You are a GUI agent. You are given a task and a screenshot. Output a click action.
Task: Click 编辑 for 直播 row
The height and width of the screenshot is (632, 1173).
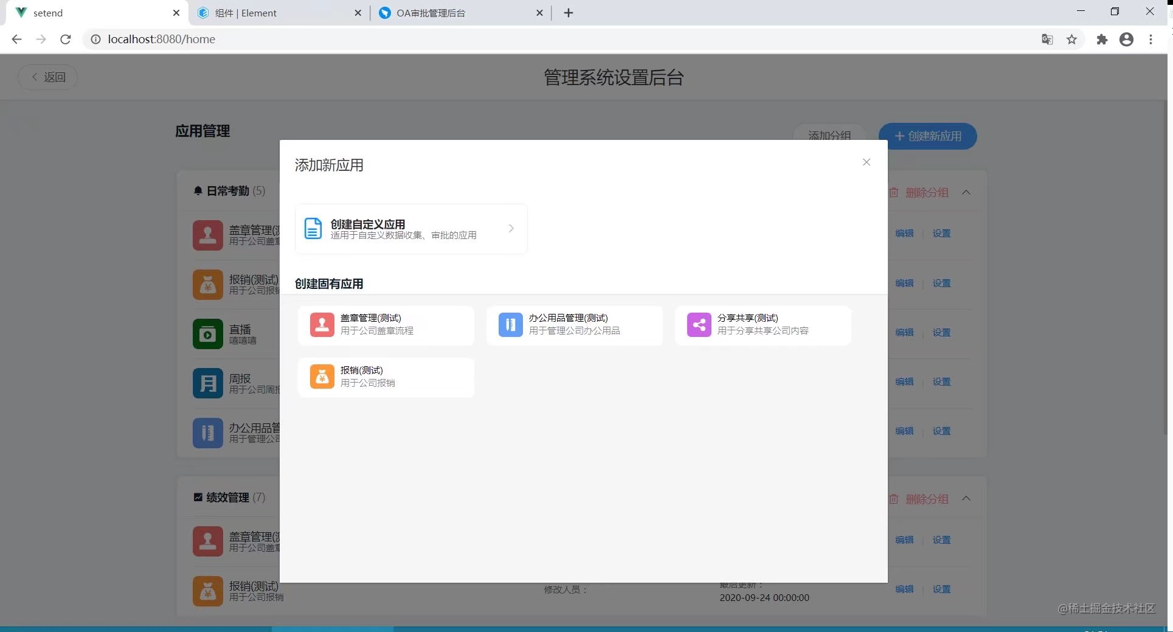point(904,333)
